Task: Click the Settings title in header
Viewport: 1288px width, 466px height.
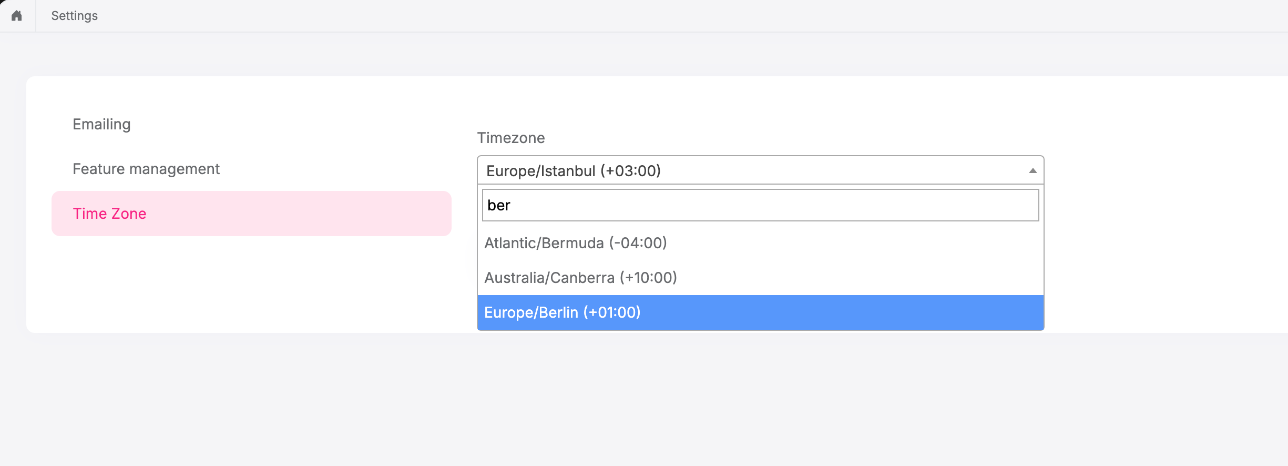Action: tap(74, 16)
